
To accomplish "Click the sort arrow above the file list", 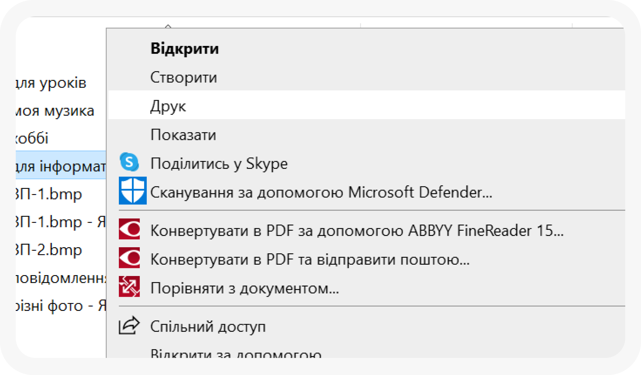I will click(168, 26).
